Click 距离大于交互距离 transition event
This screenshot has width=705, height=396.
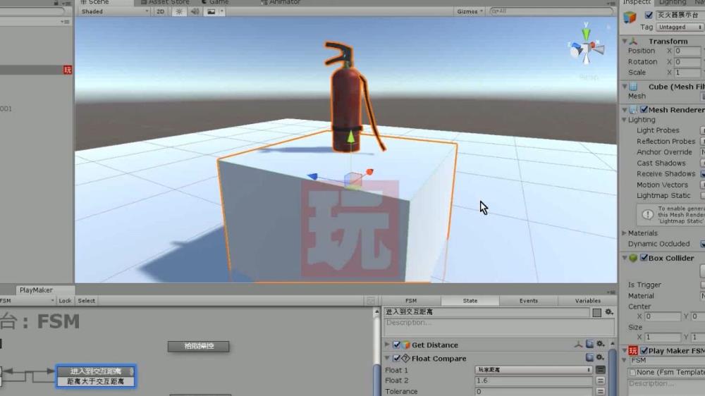95,382
